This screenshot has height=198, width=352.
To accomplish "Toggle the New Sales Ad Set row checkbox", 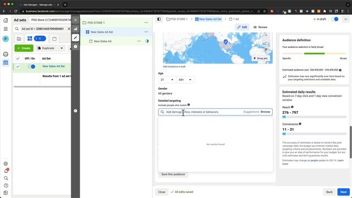I will click(x=18, y=67).
